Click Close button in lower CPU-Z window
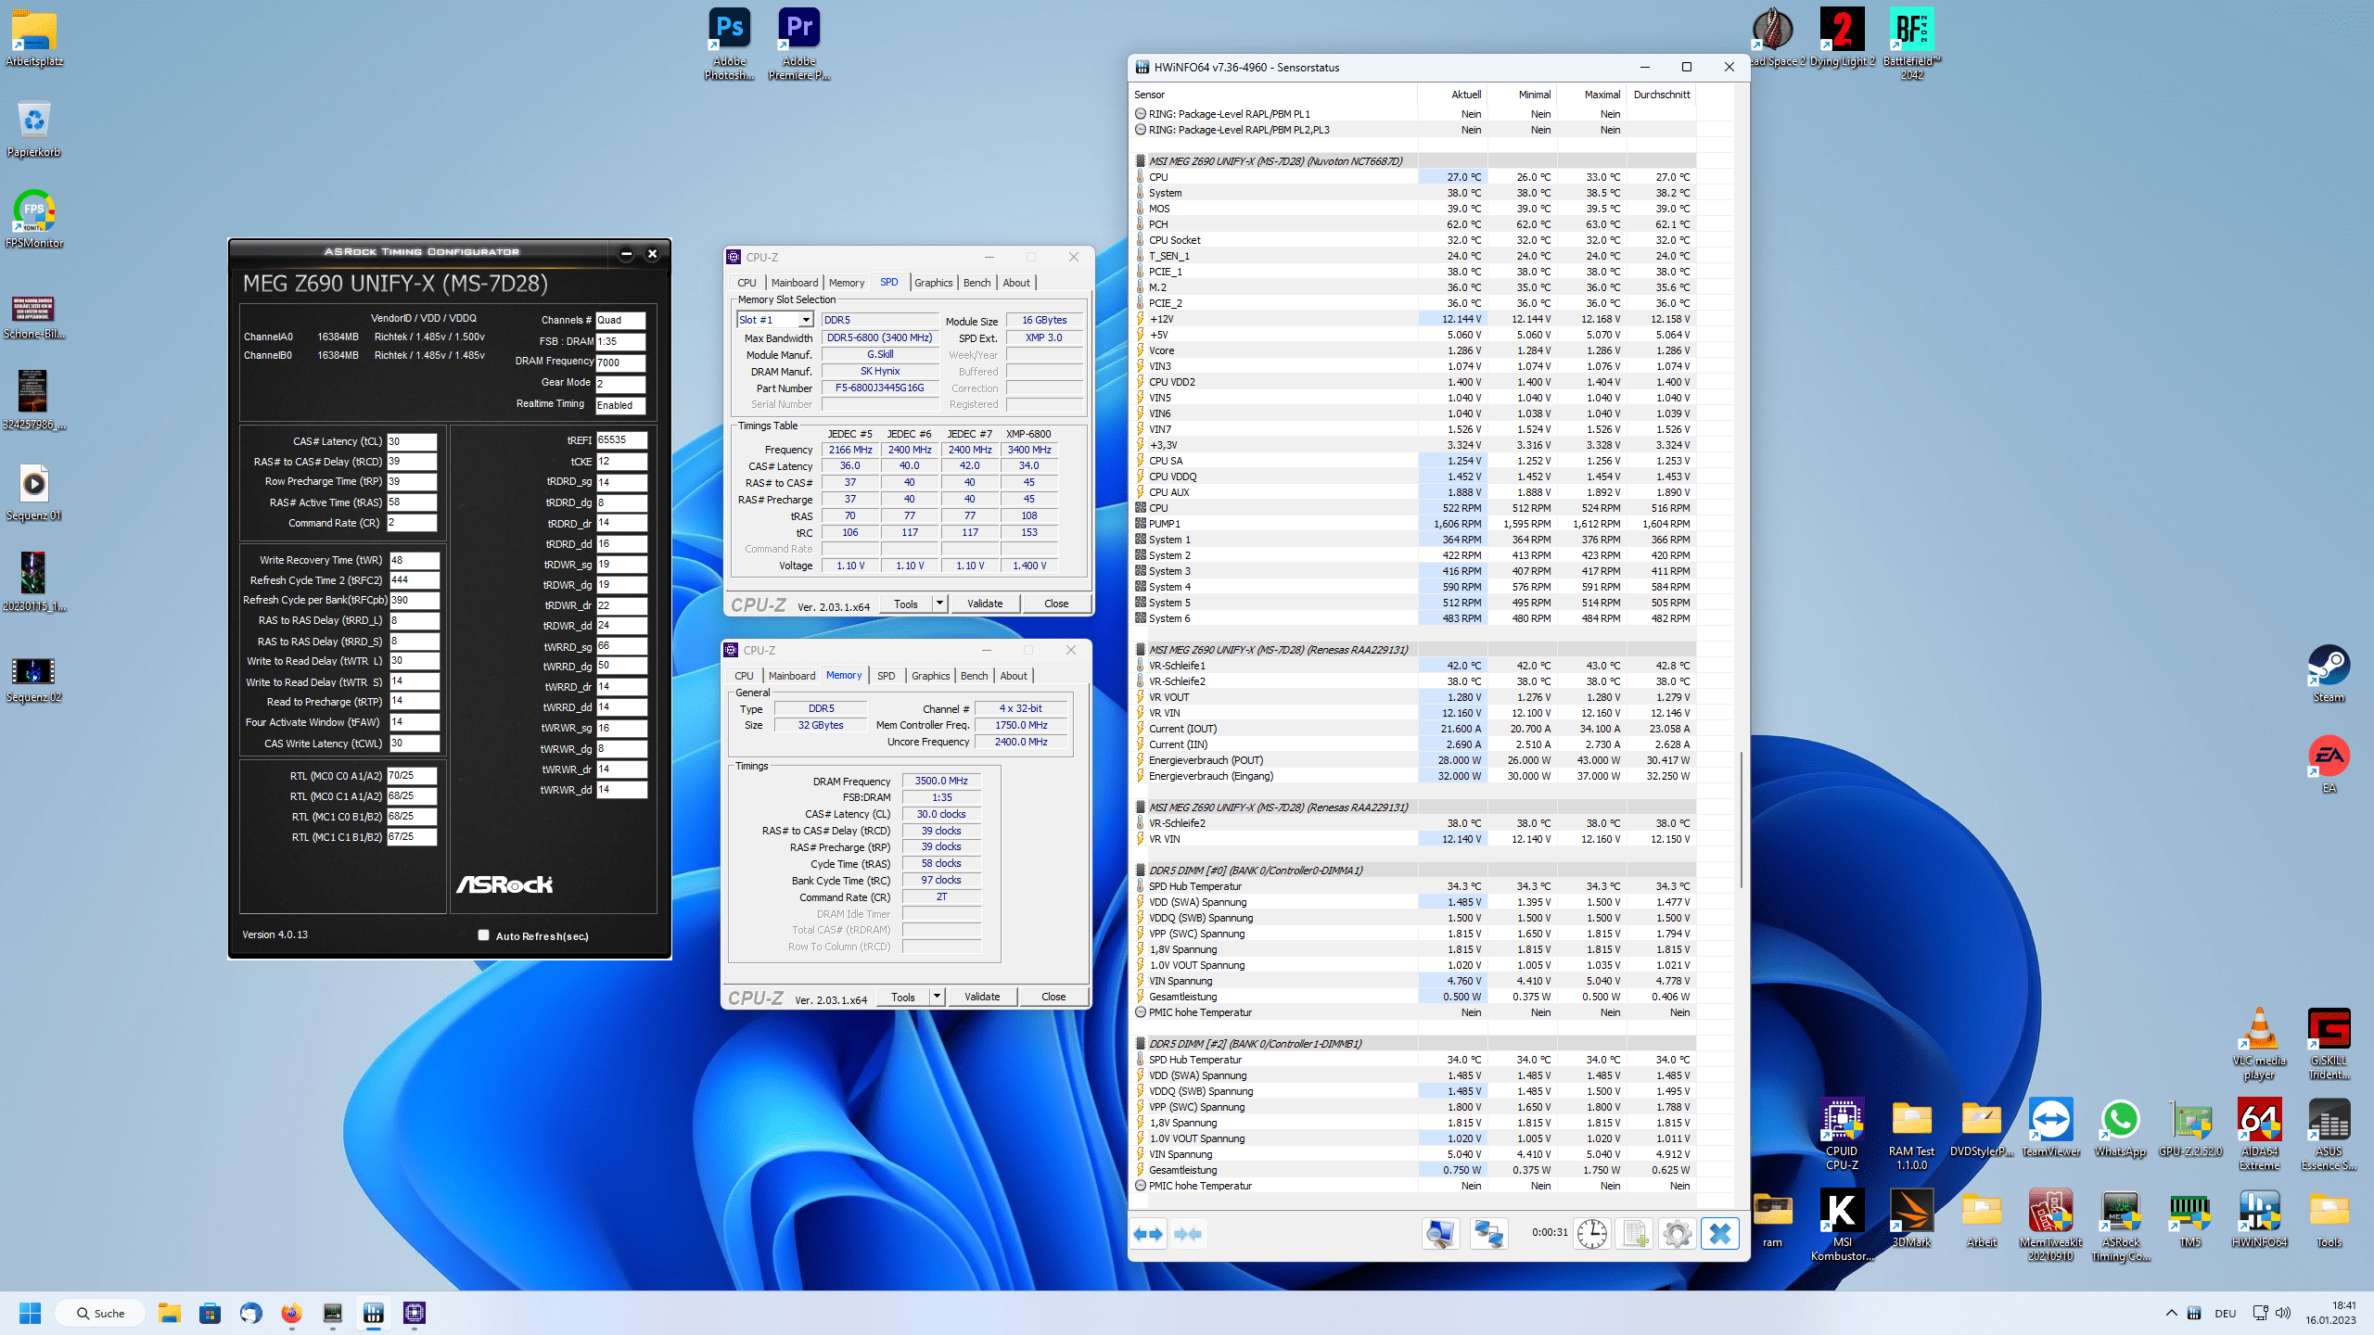2374x1335 pixels. pos(1053,997)
